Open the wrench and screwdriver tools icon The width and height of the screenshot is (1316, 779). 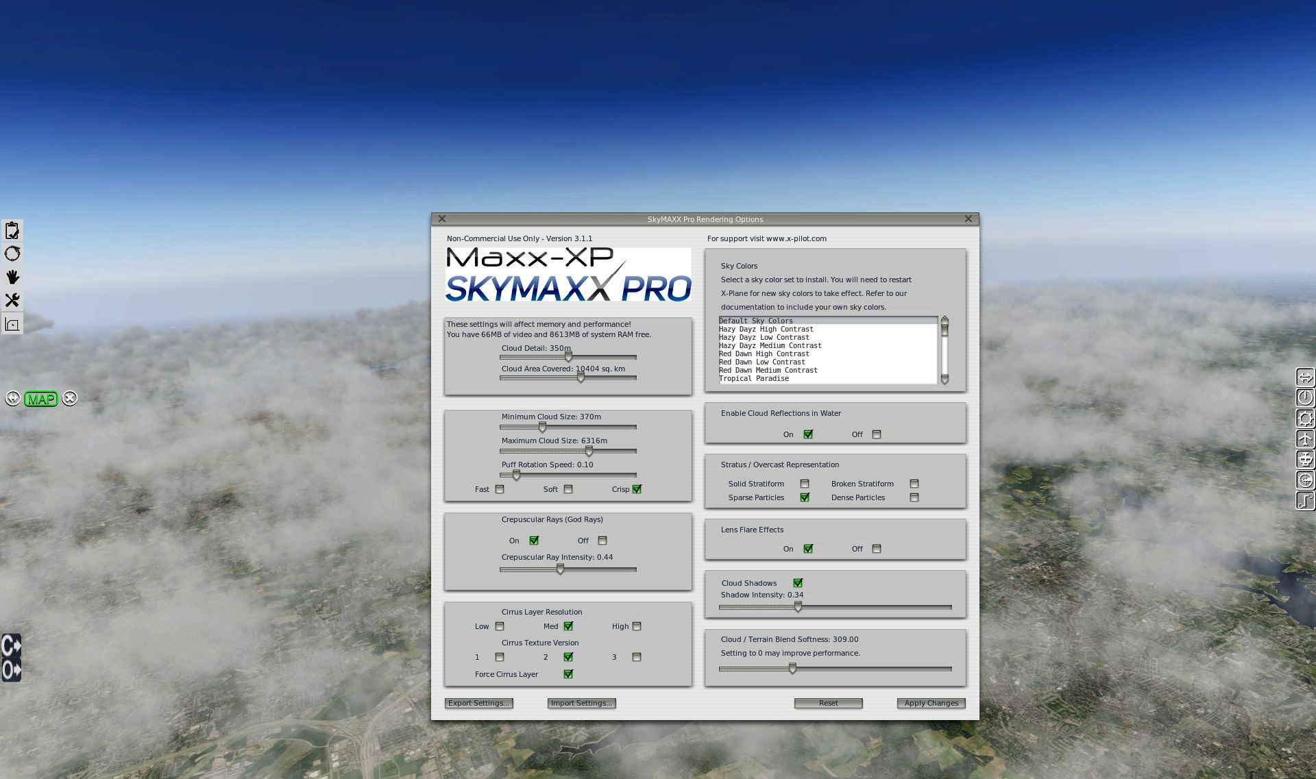(12, 300)
